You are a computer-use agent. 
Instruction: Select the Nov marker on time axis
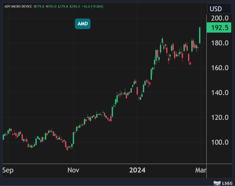coord(73,170)
